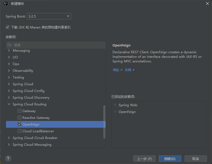Screen dimensions: 212x164
Task: Expand the Messaging category
Action: (x=9, y=51)
